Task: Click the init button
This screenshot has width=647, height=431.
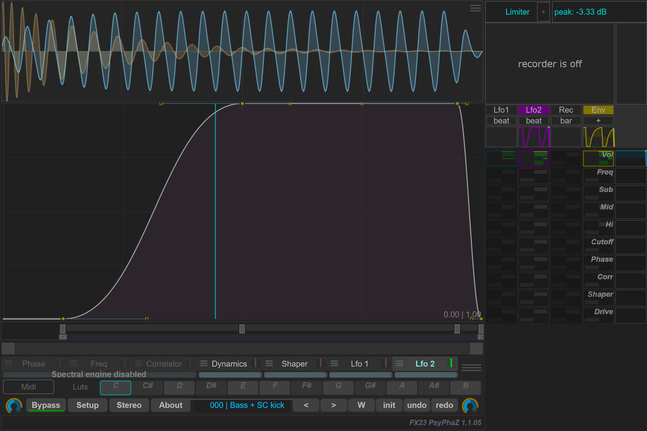Action: pyautogui.click(x=389, y=405)
